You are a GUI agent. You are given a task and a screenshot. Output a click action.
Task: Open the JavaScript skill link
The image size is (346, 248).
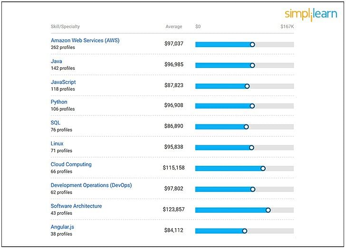pos(63,82)
